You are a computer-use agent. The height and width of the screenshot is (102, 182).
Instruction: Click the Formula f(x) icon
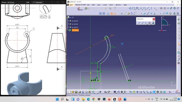click(x=106, y=92)
